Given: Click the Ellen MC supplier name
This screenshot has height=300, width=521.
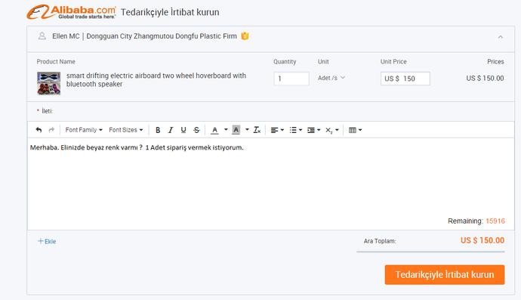Looking at the screenshot, I should [66, 36].
